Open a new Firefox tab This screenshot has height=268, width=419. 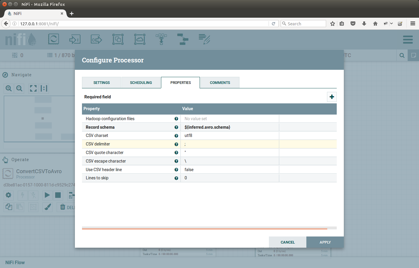pyautogui.click(x=72, y=14)
